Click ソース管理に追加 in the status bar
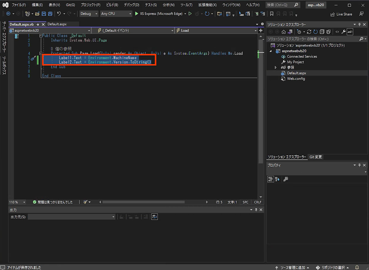Image resolution: width=369 pixels, height=270 pixels. click(x=292, y=267)
